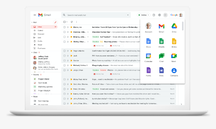This screenshot has height=129, width=216.
Task: Open Contacts in the apps panel
Action: pyautogui.click(x=174, y=72)
